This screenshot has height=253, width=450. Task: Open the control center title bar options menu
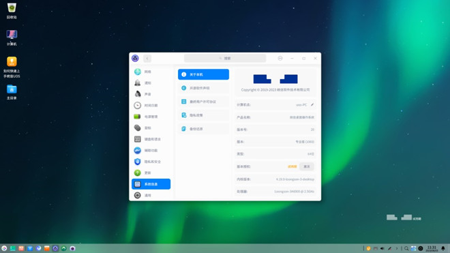click(280, 58)
